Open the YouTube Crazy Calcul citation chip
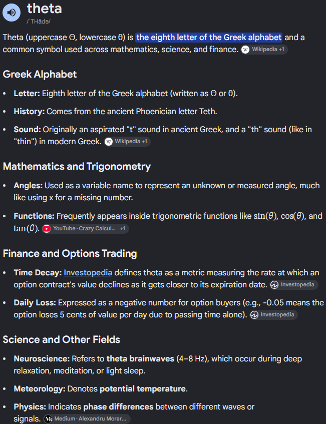This screenshot has width=326, height=424. (x=86, y=229)
